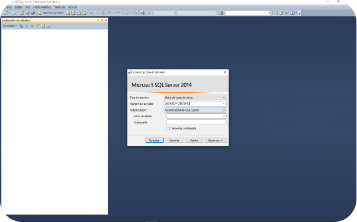Open a Database Engine Query via its icon
The width and height of the screenshot is (357, 222).
68,12
